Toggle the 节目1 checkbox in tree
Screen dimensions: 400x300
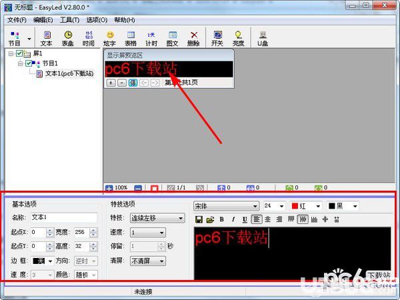click(29, 63)
